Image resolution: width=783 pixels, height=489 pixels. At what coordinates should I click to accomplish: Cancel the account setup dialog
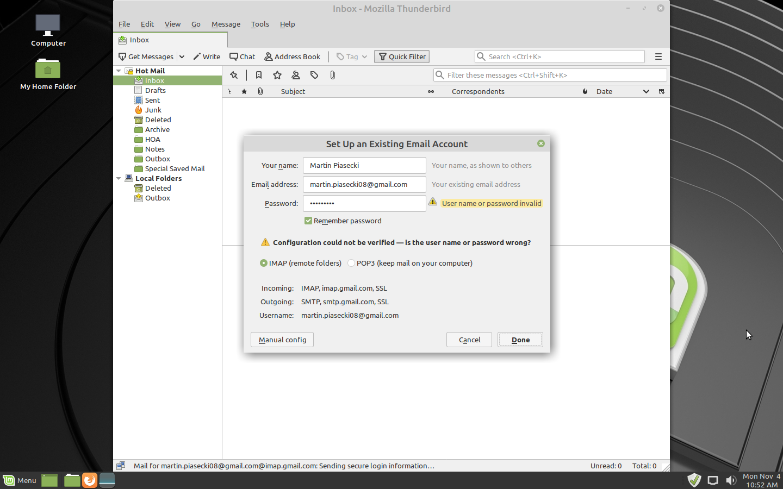pyautogui.click(x=469, y=340)
